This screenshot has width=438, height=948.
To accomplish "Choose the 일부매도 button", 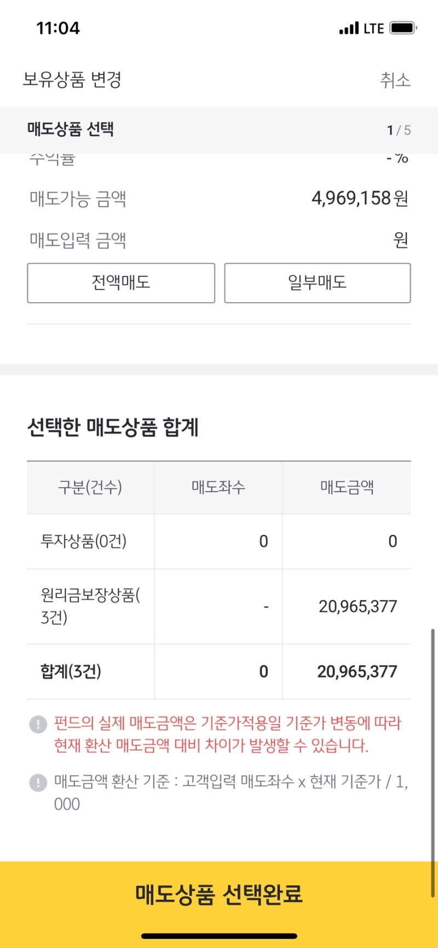I will click(x=317, y=283).
